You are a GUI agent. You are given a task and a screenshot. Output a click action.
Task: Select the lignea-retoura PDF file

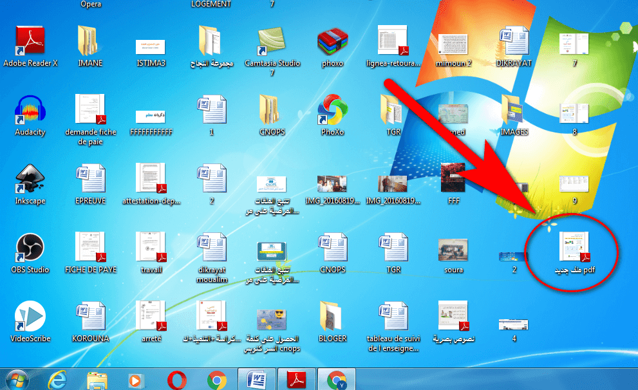click(393, 41)
